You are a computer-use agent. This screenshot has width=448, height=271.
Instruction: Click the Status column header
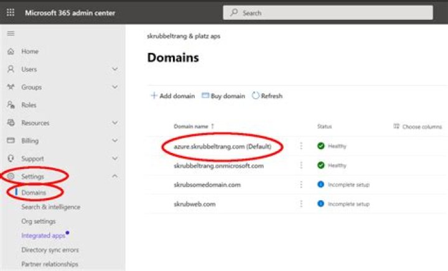pyautogui.click(x=325, y=126)
